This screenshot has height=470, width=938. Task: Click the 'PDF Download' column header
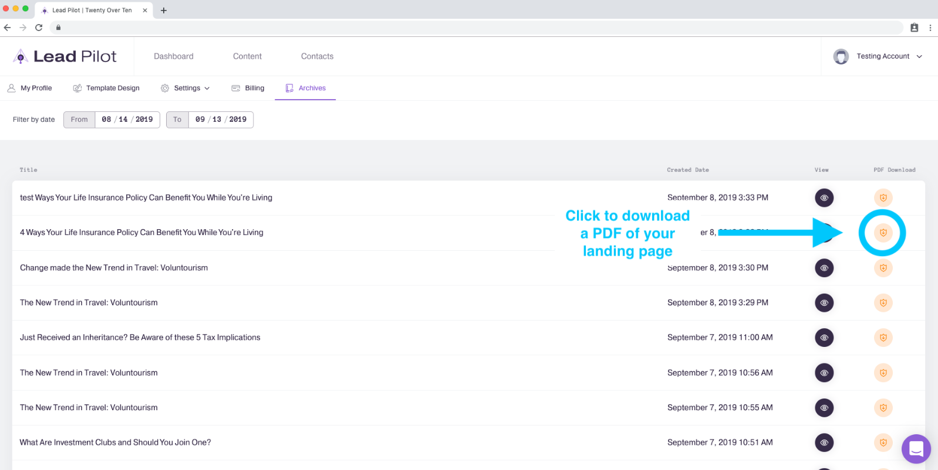coord(895,170)
